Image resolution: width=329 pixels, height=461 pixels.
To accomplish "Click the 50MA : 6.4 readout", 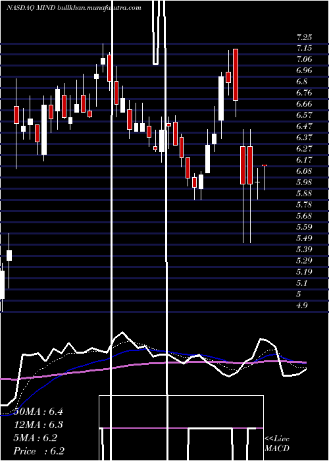I will click(x=38, y=412).
